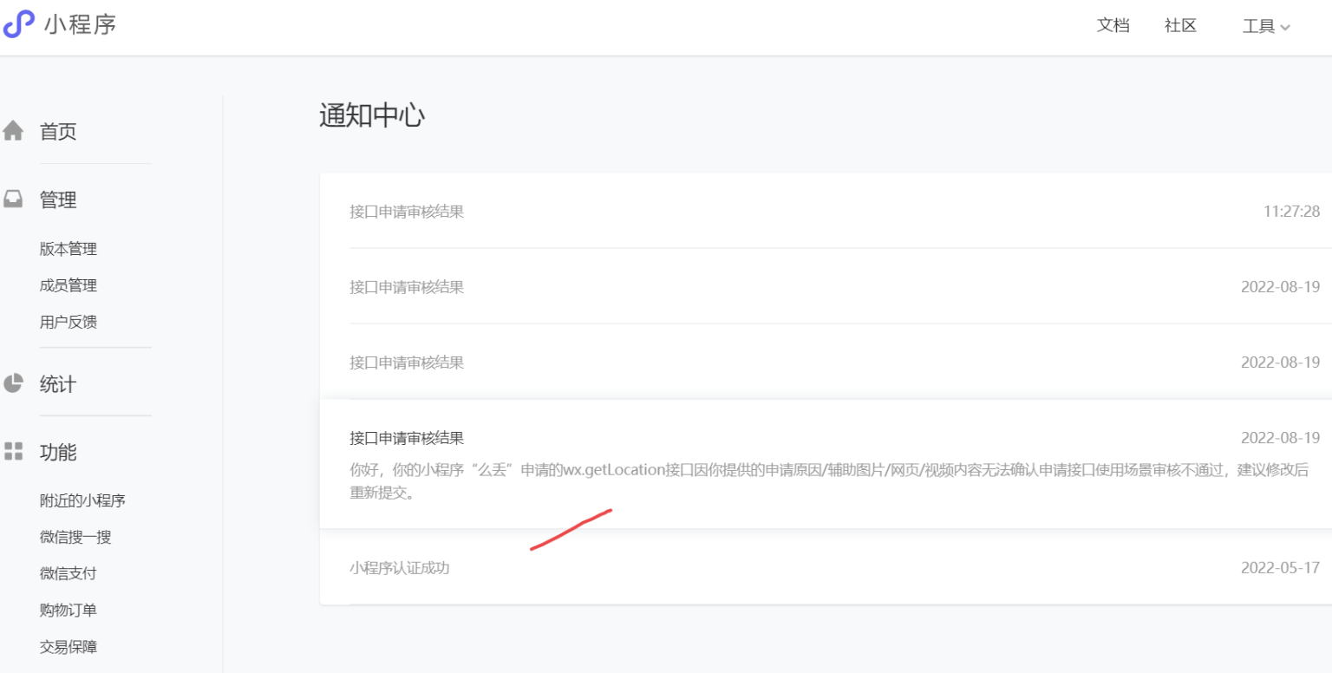Open the 工具 dropdown menu
Image resolution: width=1332 pixels, height=673 pixels.
click(x=1264, y=25)
